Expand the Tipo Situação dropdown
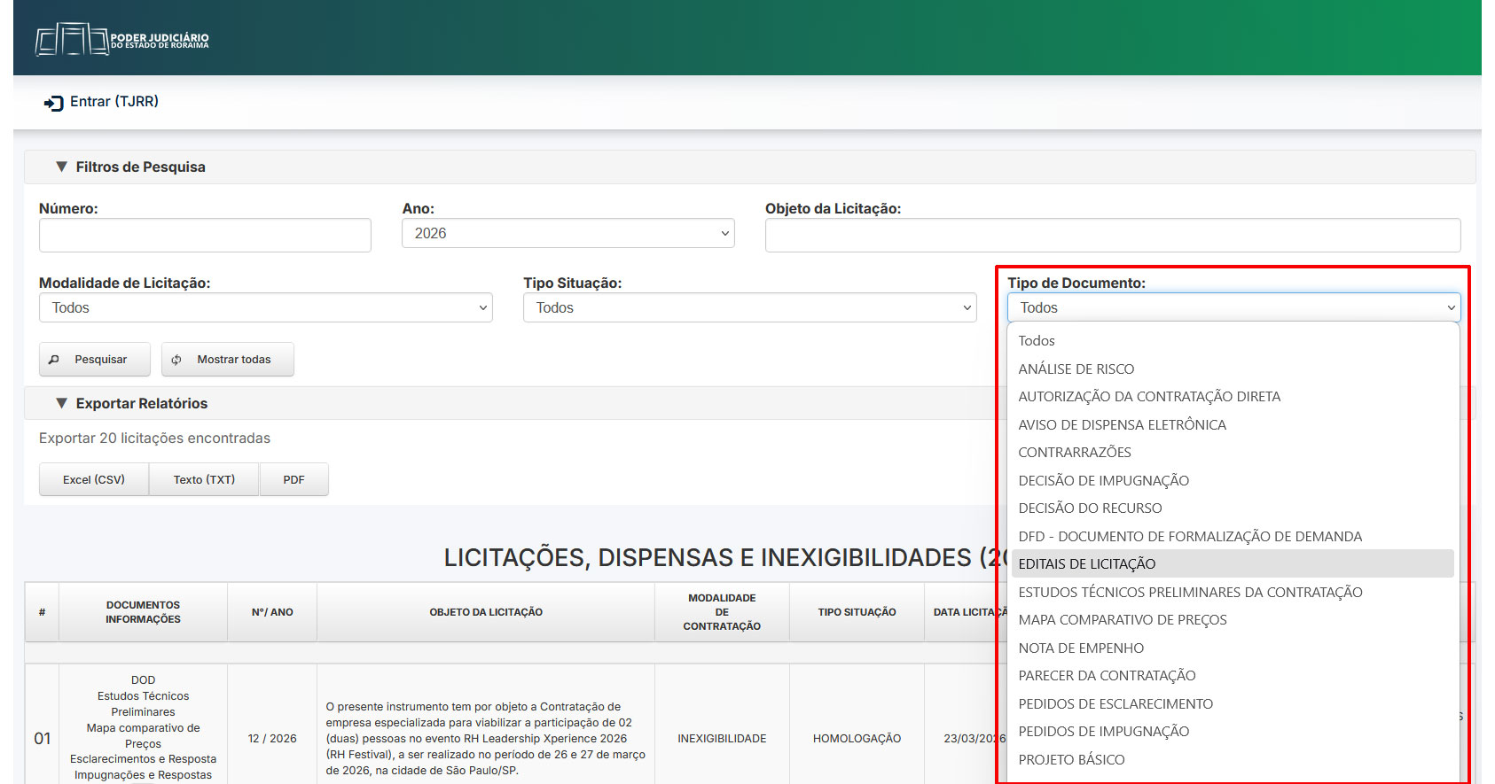This screenshot has height=784, width=1495. [749, 308]
